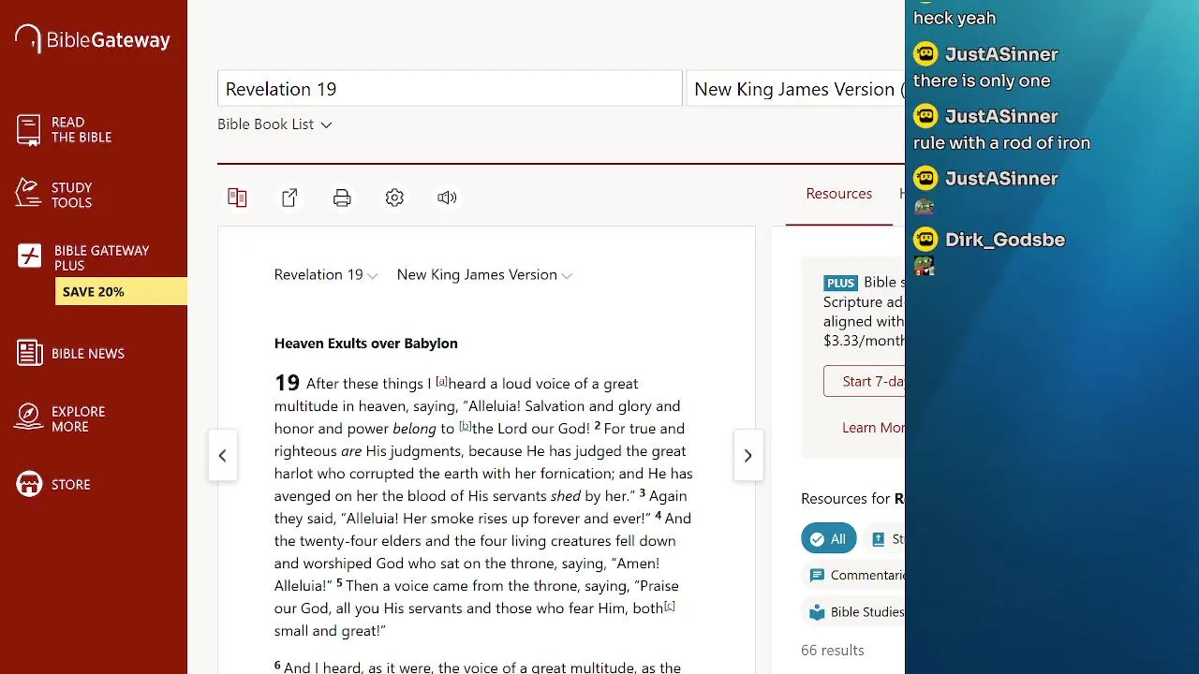Click the Bible Gateway Plus icon
The image size is (1199, 674).
[x=30, y=256]
